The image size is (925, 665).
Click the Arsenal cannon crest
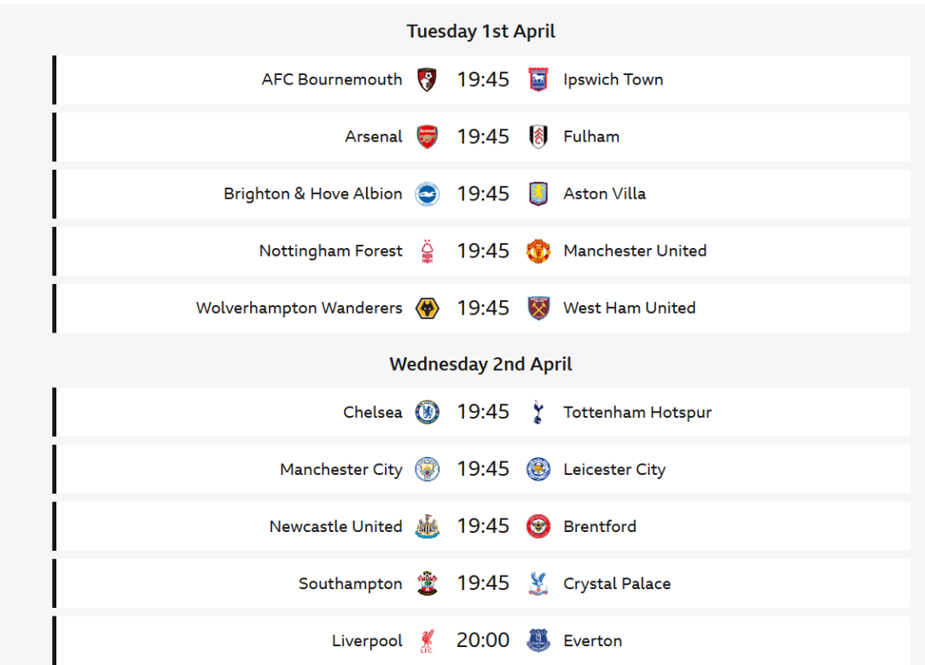(x=427, y=137)
